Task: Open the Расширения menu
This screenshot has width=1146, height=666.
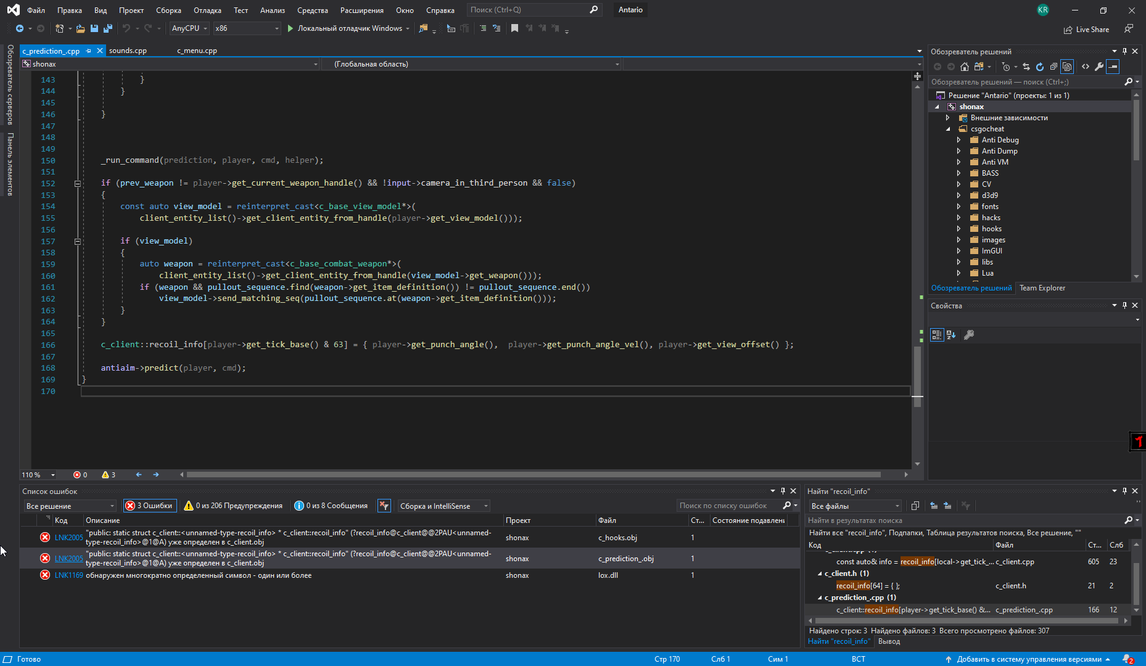Action: 361,10
